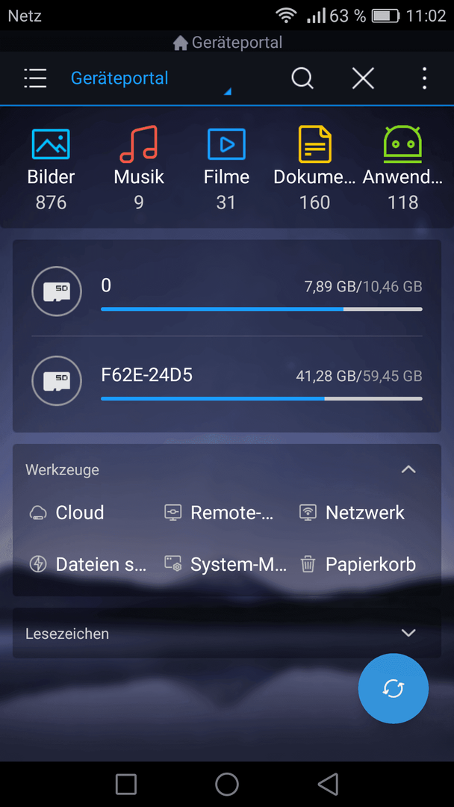Open the Anwendungen android icon
The height and width of the screenshot is (807, 454).
(x=402, y=144)
